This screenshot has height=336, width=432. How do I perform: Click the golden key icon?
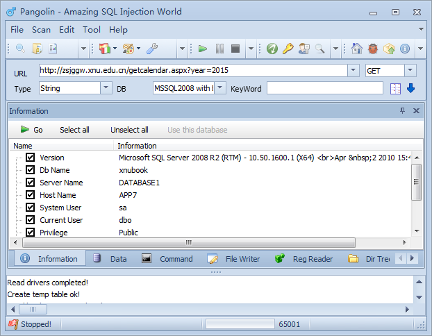point(288,49)
